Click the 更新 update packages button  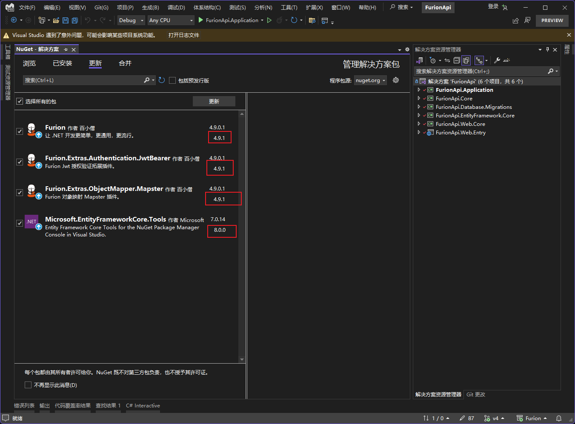[214, 101]
